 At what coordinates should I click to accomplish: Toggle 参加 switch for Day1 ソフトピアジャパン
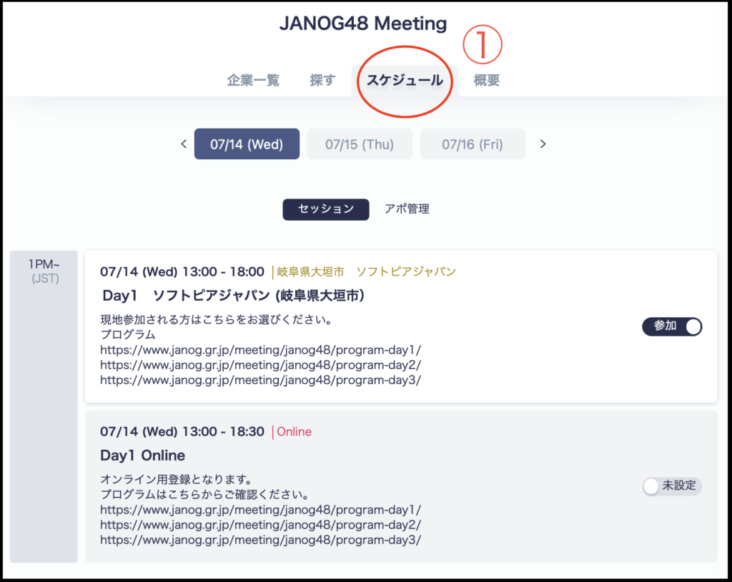tap(672, 326)
